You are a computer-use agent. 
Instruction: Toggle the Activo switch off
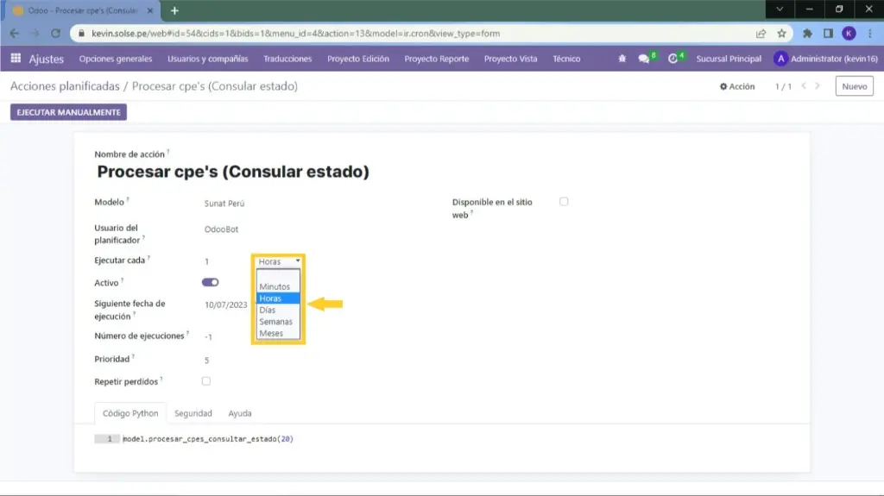210,282
